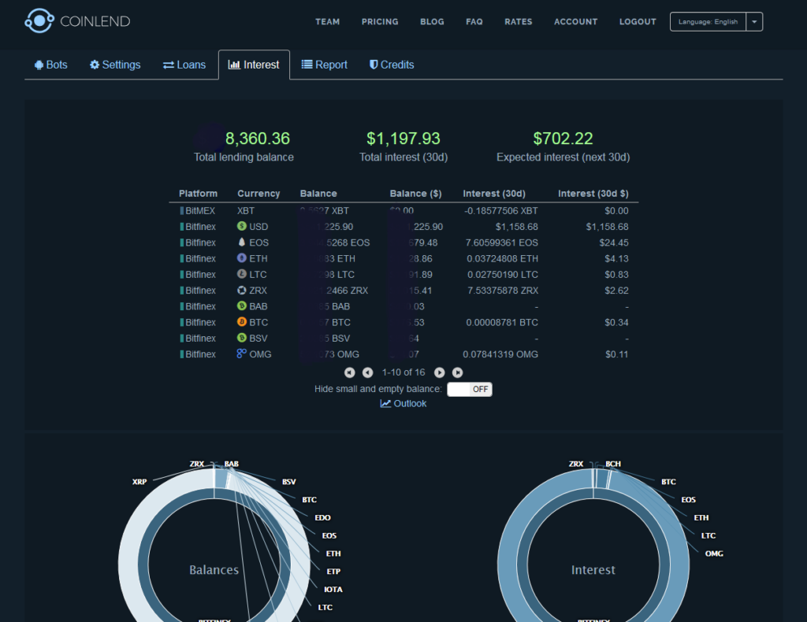Click the BTC currency icon
The image size is (807, 622).
[241, 322]
